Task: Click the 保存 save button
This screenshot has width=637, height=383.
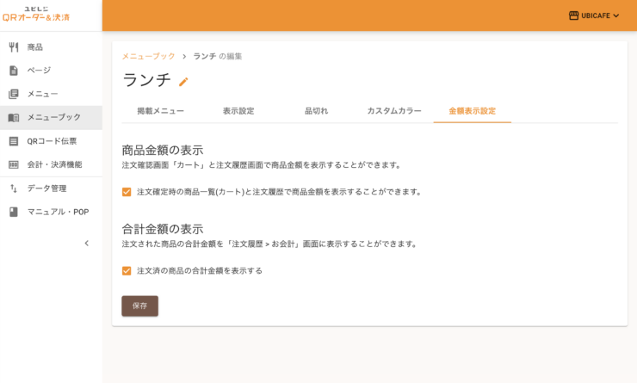Action: pos(139,306)
